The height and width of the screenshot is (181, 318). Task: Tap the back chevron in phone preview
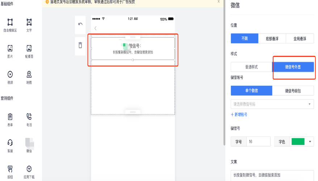(96, 28)
